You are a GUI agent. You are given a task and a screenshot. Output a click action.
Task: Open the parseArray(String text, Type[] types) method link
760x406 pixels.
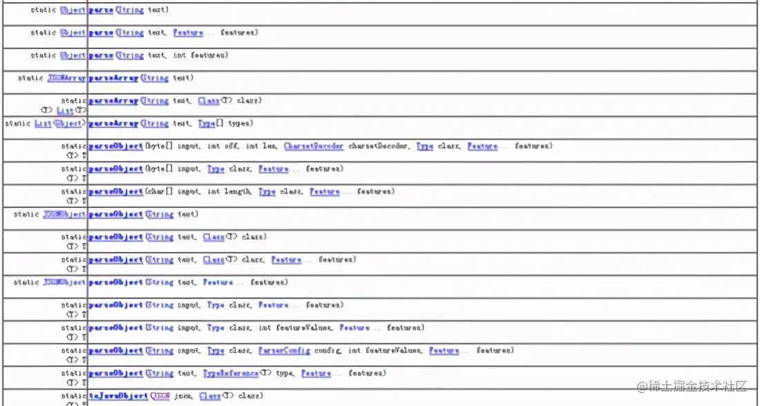tap(113, 124)
